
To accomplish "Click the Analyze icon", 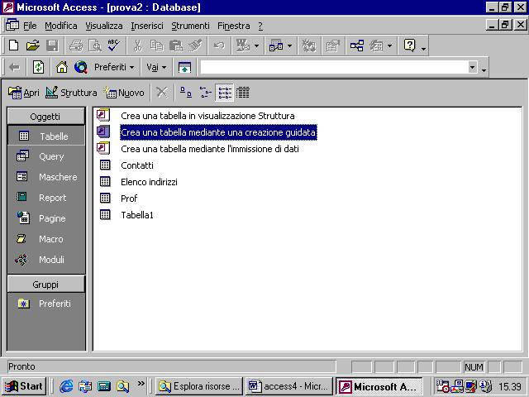I will (x=276, y=45).
